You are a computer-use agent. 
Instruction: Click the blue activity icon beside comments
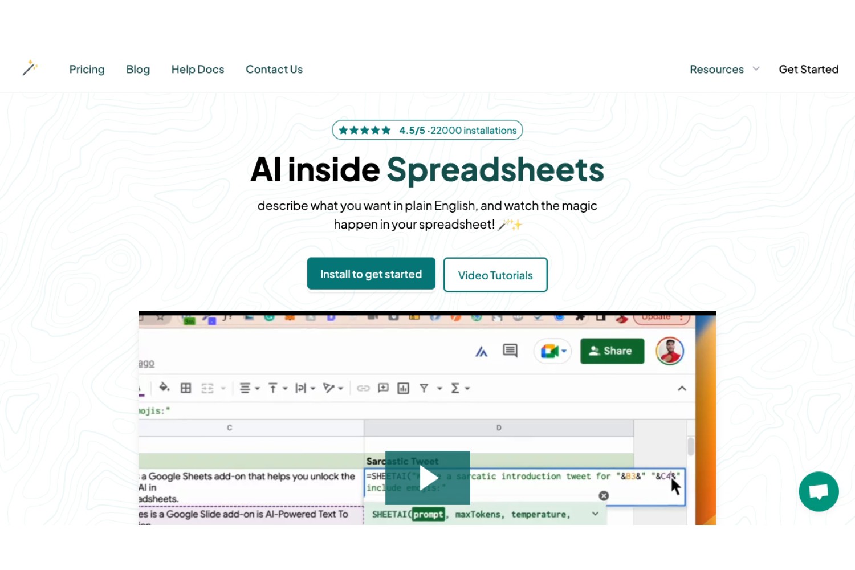click(x=482, y=352)
